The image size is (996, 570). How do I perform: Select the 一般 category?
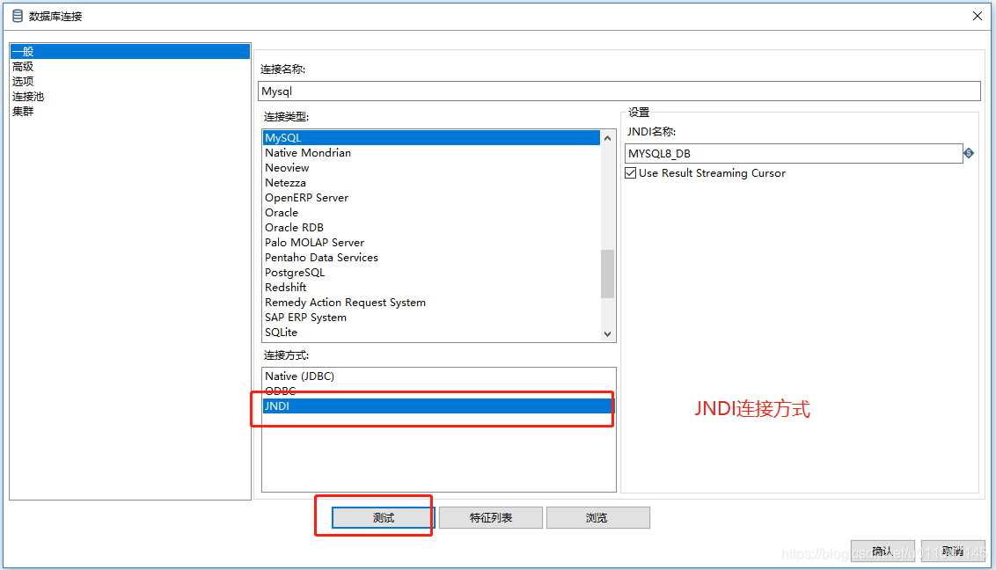(130, 51)
